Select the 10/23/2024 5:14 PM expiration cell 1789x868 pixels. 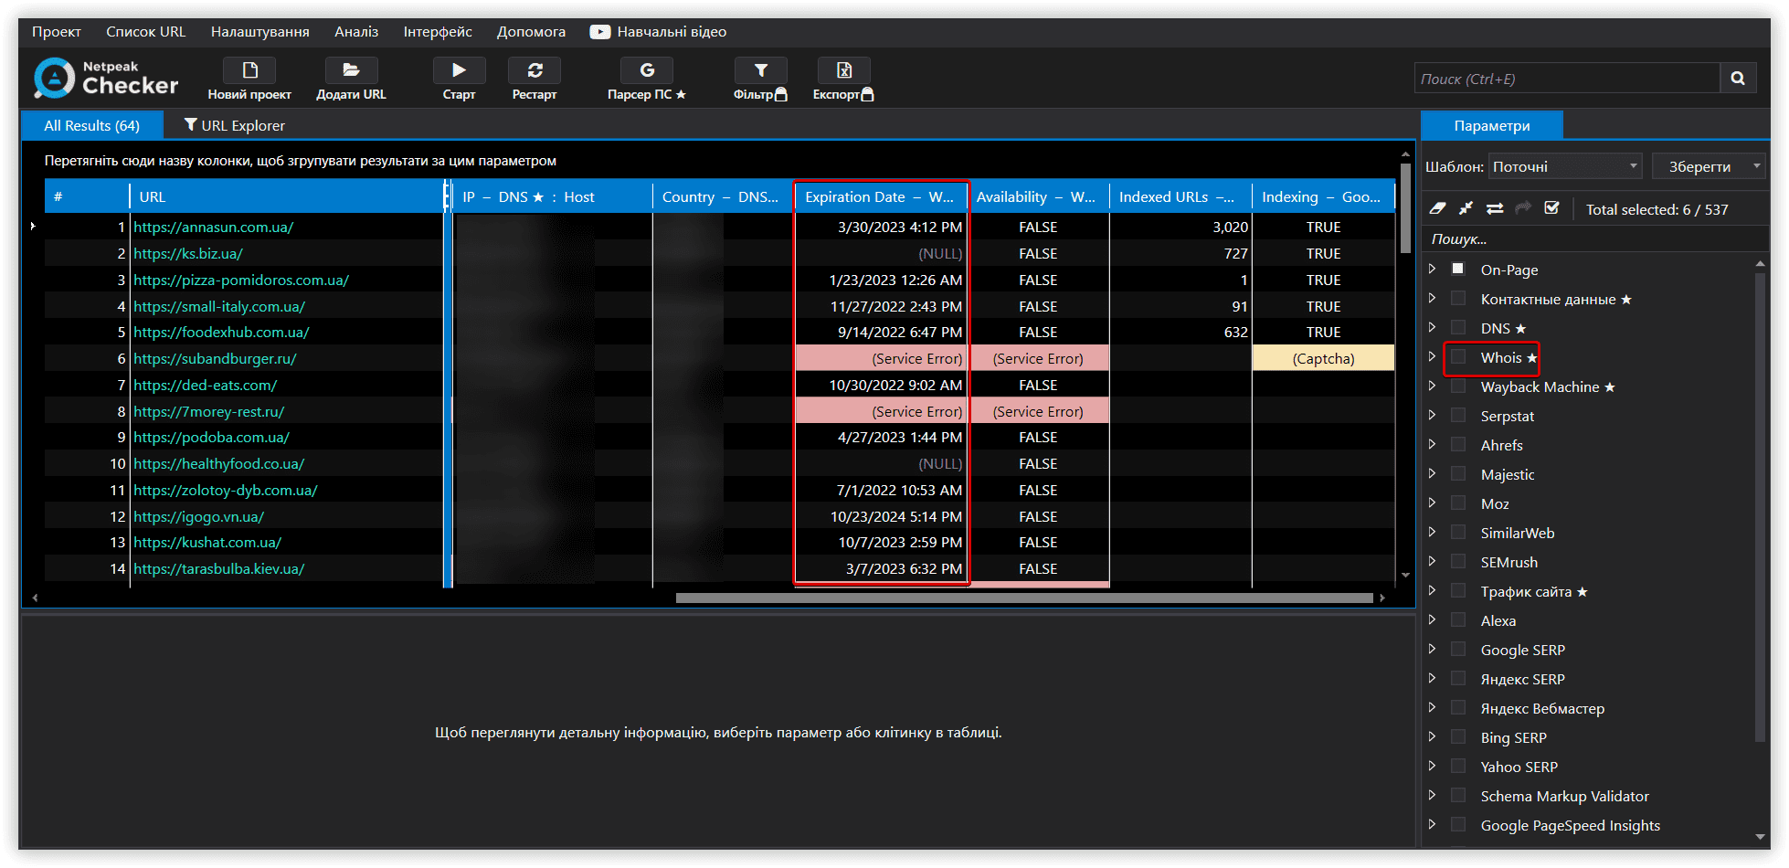coord(882,516)
